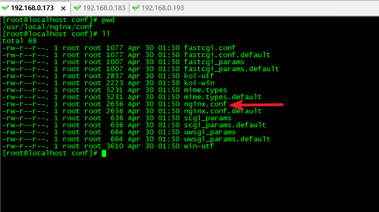Switch to the 192.168.0.193 session tab
The height and width of the screenshot is (212, 379).
click(x=158, y=8)
